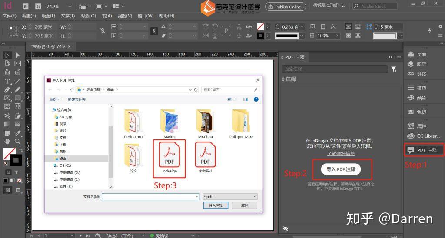Viewport: 445px width, 238px height.
Task: Click the 搜索注释 search field
Action: (x=335, y=69)
